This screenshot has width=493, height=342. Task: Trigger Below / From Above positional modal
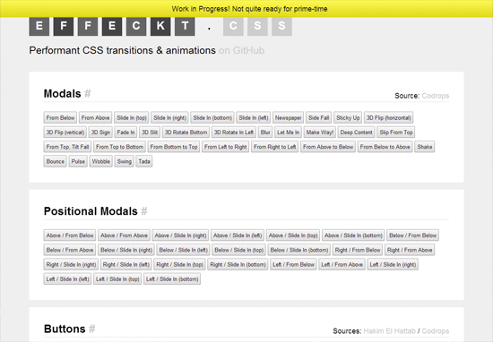click(x=70, y=250)
